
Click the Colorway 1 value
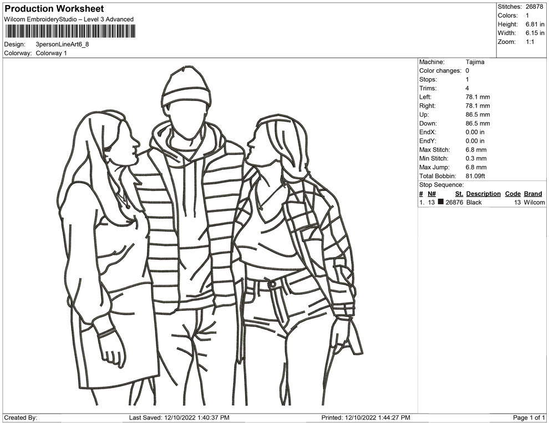pos(51,53)
